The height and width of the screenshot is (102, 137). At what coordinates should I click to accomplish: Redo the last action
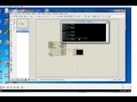coord(55,16)
